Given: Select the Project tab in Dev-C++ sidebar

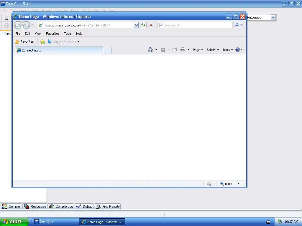Looking at the screenshot, I should tap(6, 33).
